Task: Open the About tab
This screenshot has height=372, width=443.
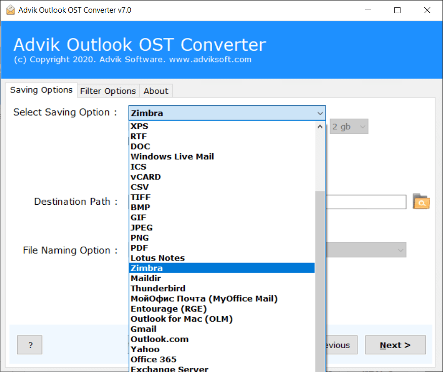Action: click(x=156, y=91)
